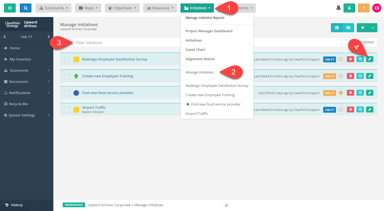384x211 pixels.
Task: Unfavorite "Find new food service provider" by clicking its star
Action: coord(341,93)
